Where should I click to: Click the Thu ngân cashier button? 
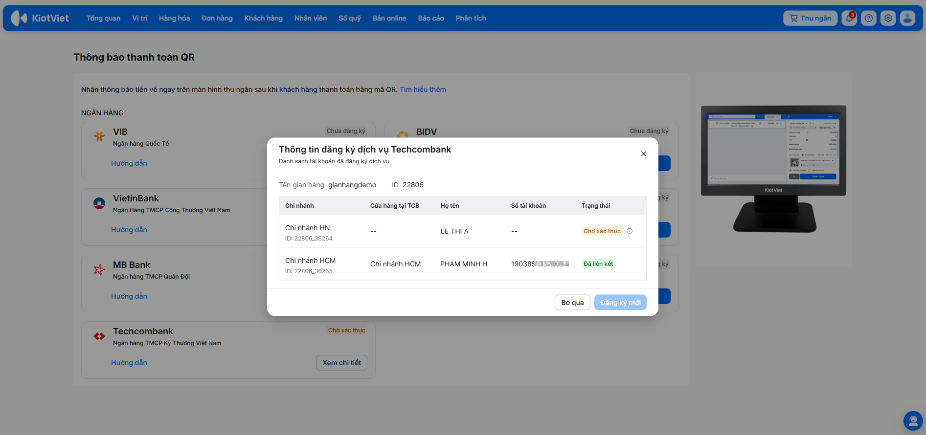[811, 18]
